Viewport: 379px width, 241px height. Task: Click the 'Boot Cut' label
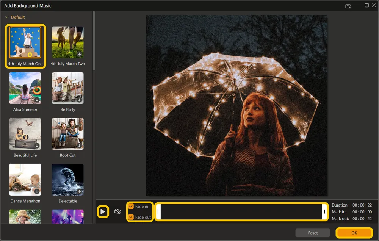pos(68,155)
